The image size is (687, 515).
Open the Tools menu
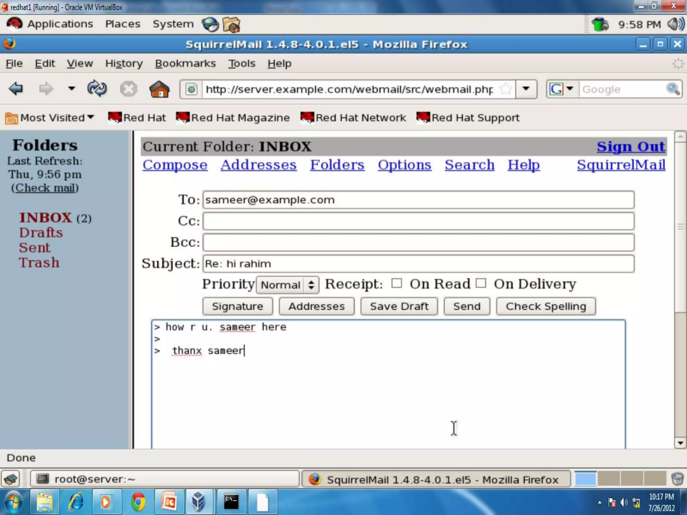coord(242,63)
